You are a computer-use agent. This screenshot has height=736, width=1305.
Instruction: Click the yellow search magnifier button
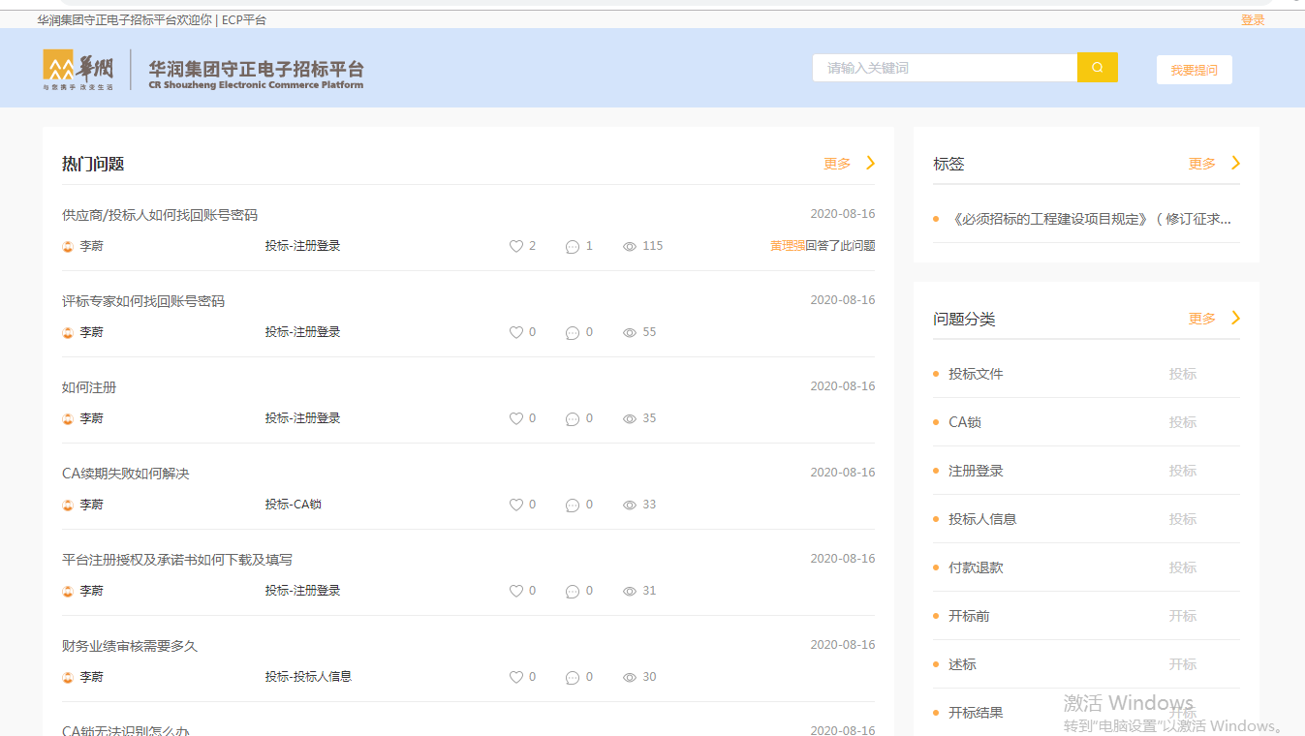click(x=1097, y=68)
